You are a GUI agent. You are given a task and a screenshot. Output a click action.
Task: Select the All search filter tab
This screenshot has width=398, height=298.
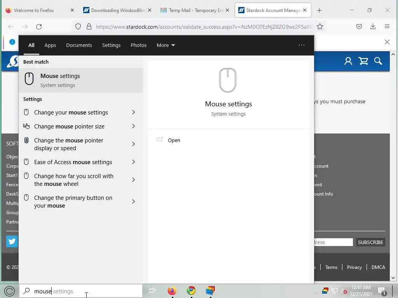point(31,45)
